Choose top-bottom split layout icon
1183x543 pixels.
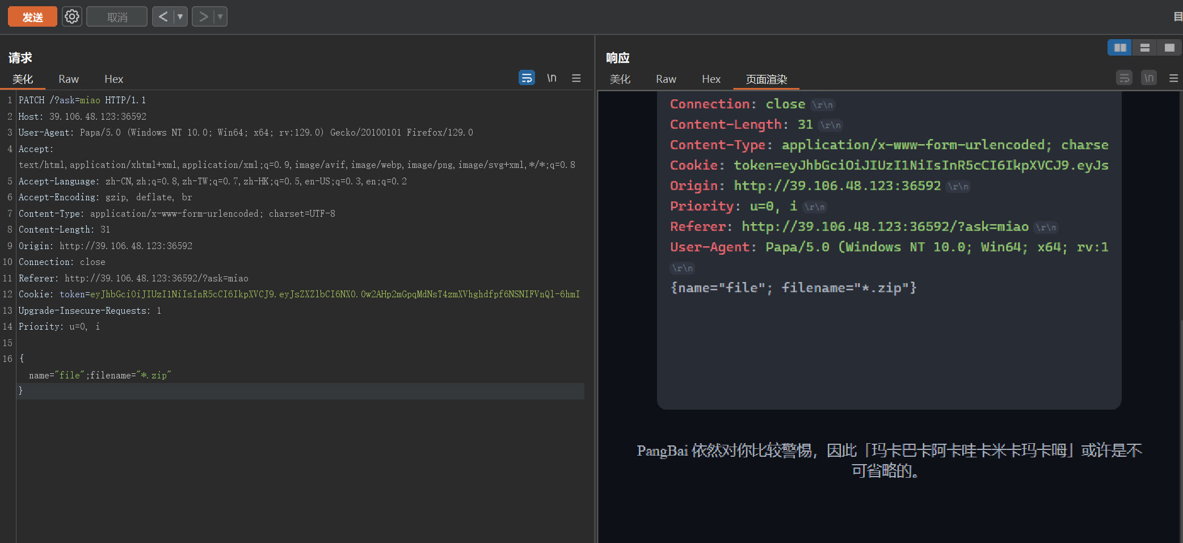click(1145, 48)
